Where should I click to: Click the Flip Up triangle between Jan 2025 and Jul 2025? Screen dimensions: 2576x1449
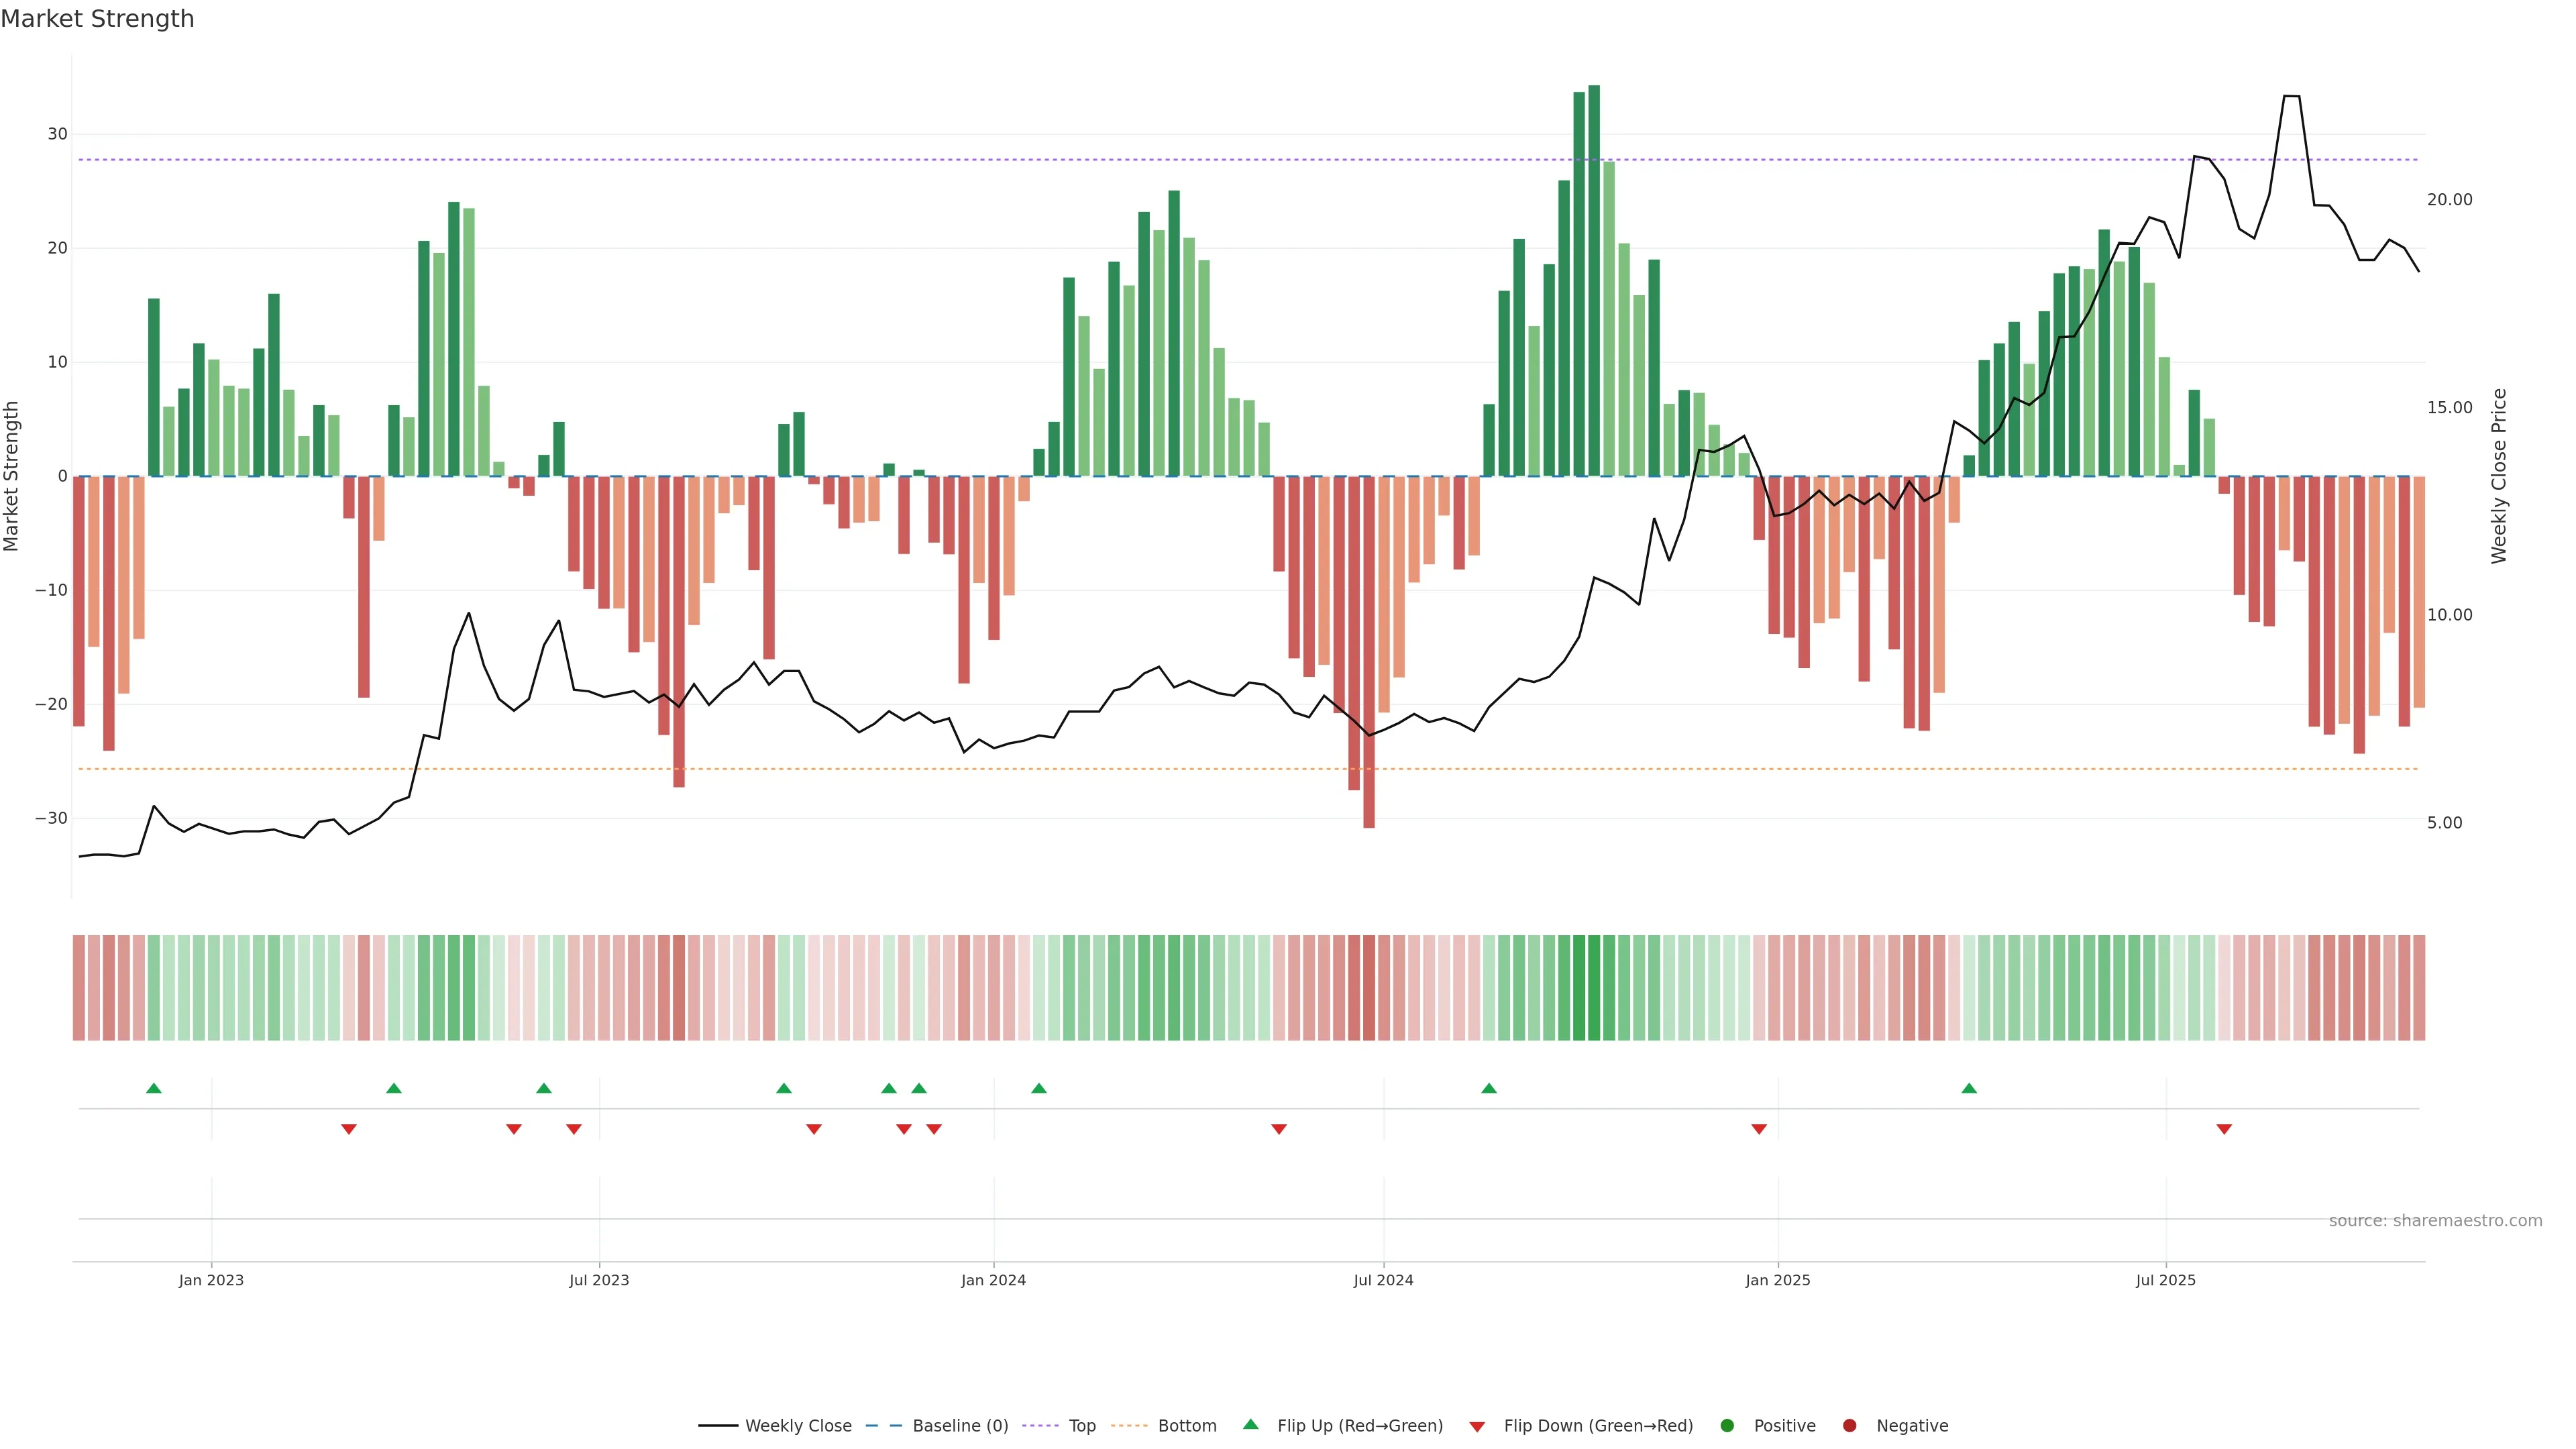point(1969,1088)
